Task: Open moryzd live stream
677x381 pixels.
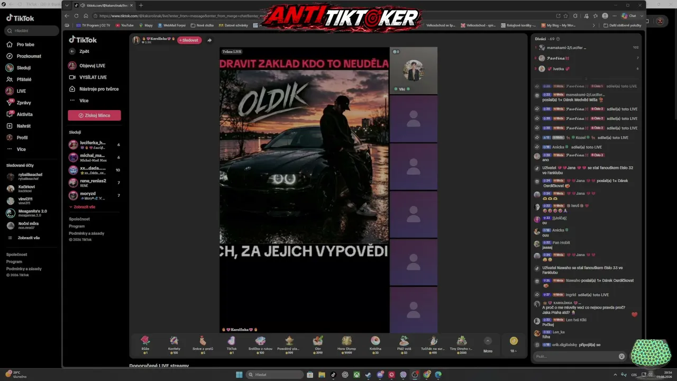Action: point(94,195)
